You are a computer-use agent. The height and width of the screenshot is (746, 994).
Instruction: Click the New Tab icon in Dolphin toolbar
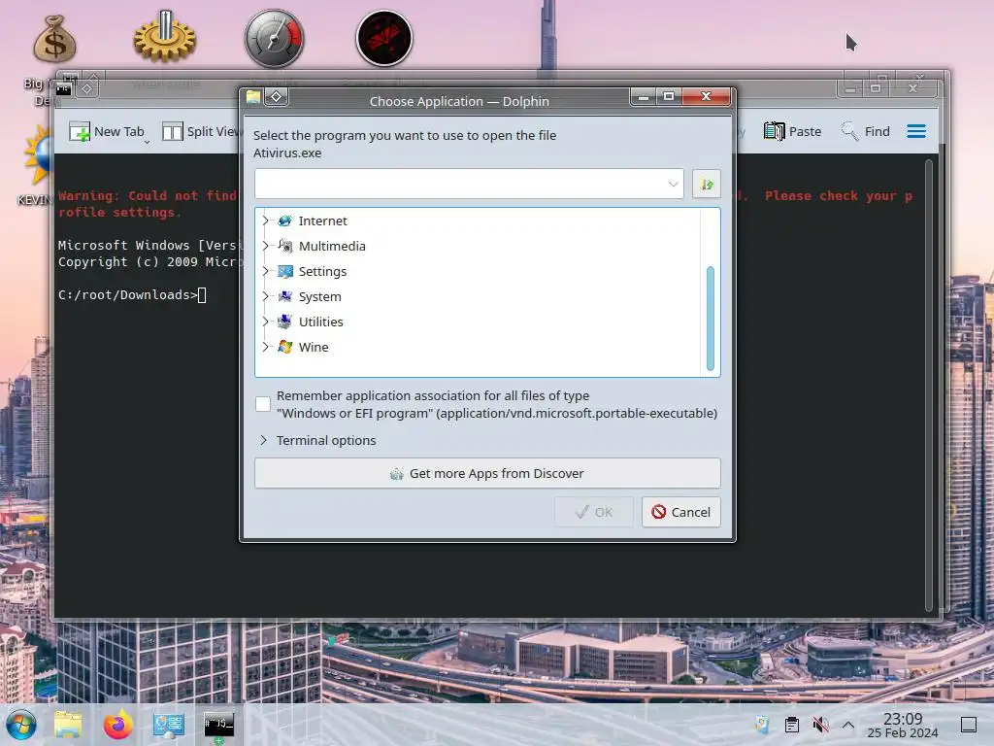(80, 131)
